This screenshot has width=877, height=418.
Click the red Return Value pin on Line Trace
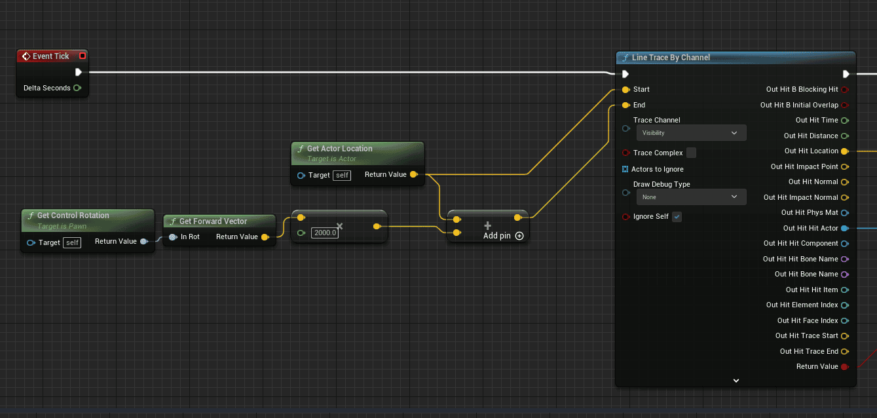[844, 367]
